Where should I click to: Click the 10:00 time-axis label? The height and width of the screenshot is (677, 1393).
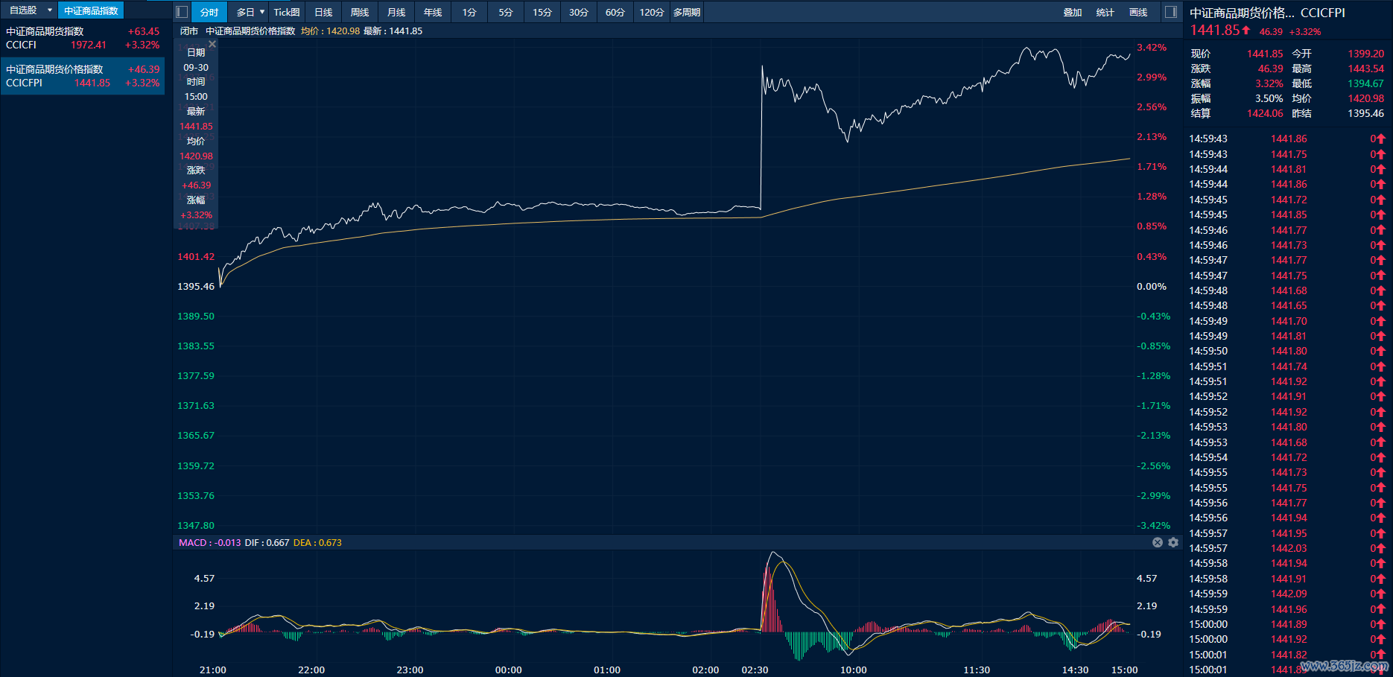click(854, 670)
